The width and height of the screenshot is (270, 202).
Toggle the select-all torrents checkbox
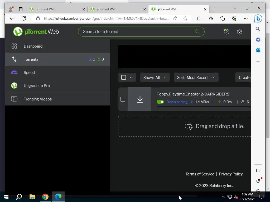click(x=124, y=77)
